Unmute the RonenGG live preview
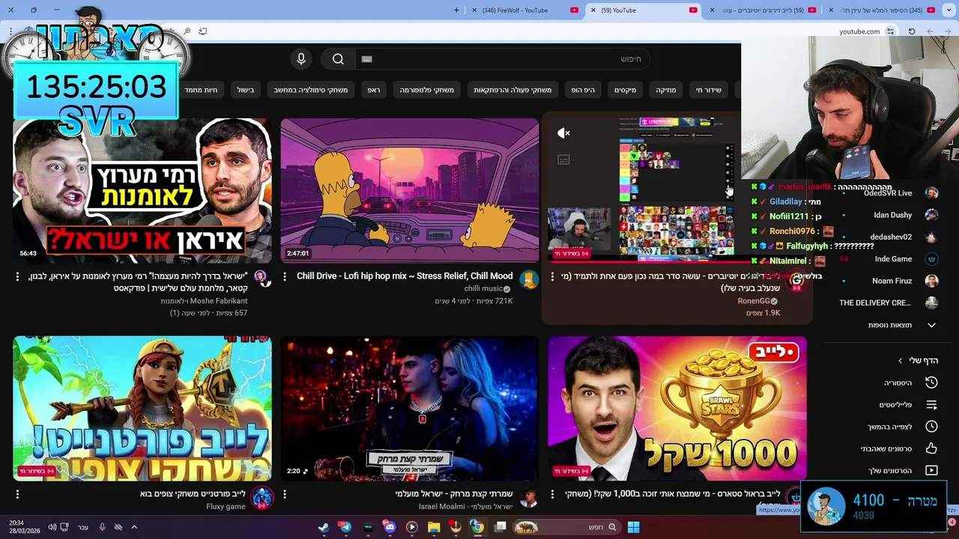 coord(563,133)
